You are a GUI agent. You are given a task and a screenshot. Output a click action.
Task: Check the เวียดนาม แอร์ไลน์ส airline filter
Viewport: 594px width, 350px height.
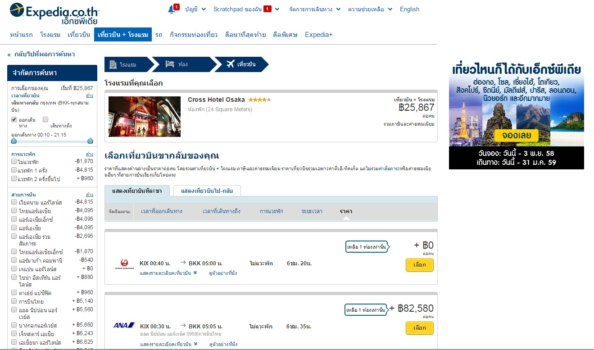click(x=14, y=202)
